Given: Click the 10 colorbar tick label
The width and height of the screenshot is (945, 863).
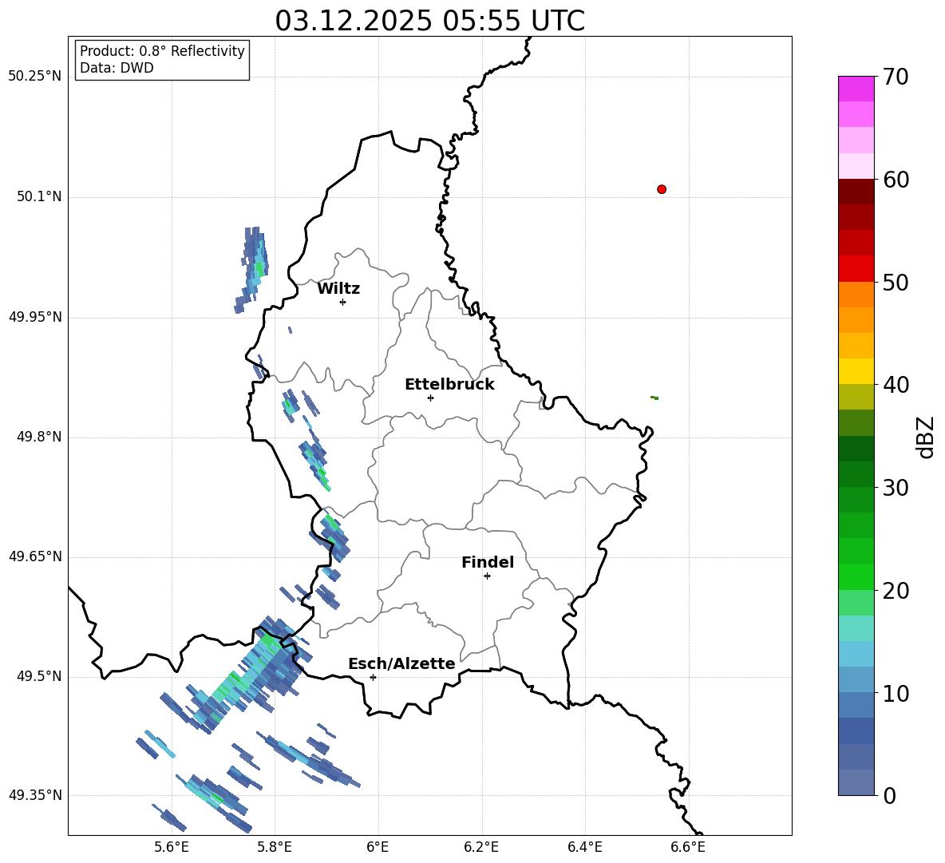Looking at the screenshot, I should (896, 693).
